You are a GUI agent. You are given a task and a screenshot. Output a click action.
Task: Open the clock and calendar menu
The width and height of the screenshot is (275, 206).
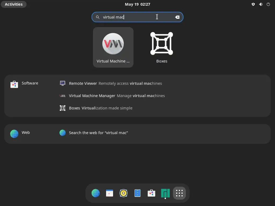pos(137,4)
